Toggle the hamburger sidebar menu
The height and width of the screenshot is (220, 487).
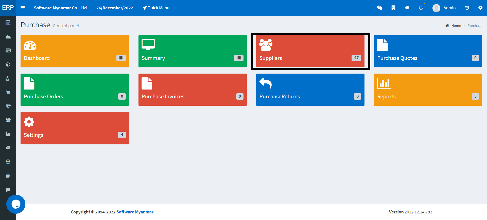(23, 8)
